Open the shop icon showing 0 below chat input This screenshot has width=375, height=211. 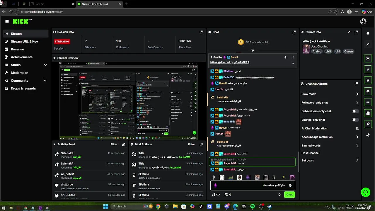(228, 195)
